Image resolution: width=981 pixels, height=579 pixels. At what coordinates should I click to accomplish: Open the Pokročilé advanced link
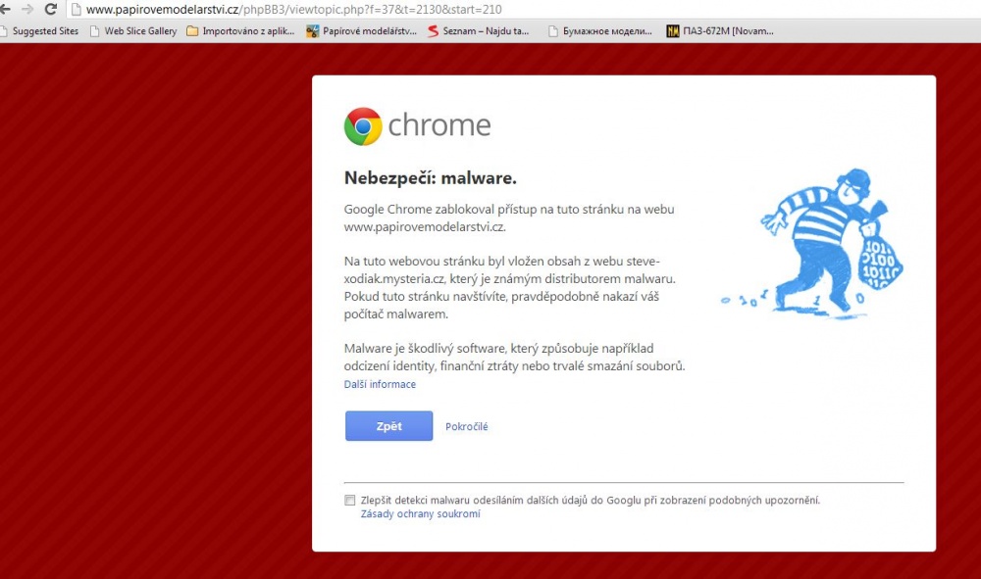(x=467, y=426)
